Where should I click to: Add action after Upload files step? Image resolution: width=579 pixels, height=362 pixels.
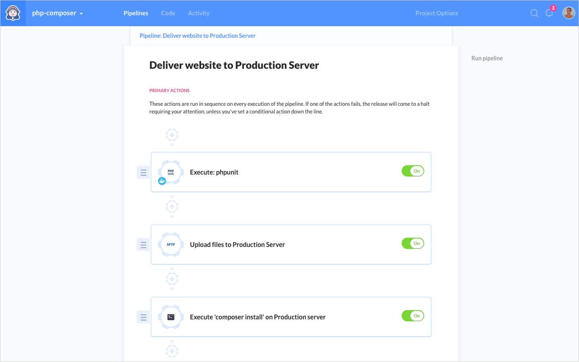coord(172,279)
